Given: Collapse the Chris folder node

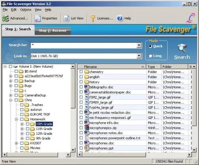Looking at the screenshot, I should tap(11, 100).
